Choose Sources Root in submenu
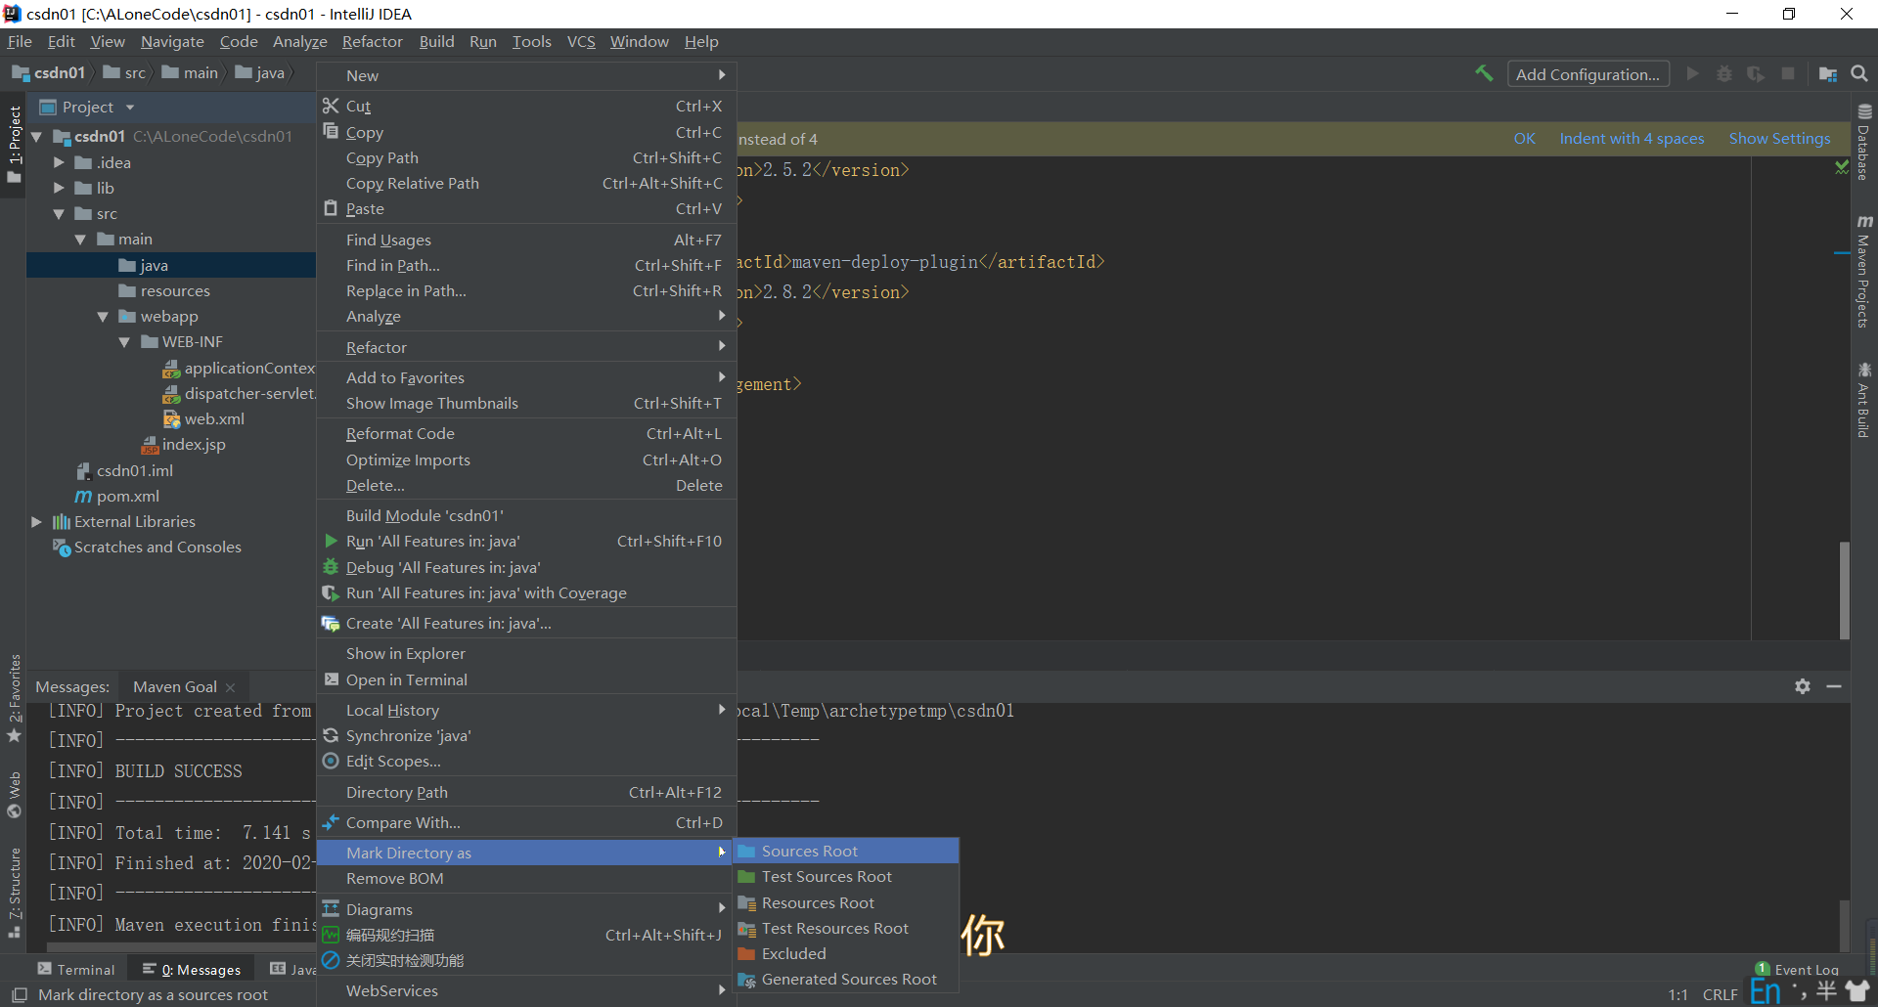 point(846,851)
